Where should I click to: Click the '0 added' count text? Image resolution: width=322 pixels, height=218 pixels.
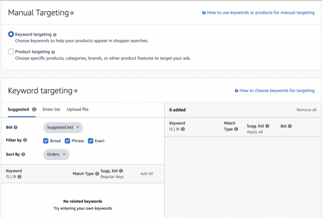[x=178, y=110]
